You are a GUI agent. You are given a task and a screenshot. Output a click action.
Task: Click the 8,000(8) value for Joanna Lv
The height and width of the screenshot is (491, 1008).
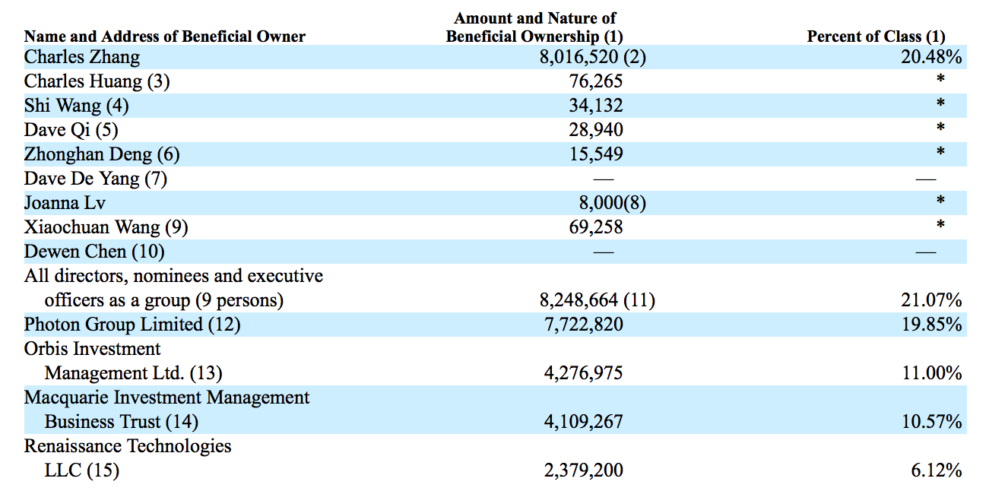pos(613,203)
